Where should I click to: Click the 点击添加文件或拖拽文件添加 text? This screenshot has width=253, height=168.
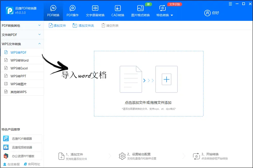pos(148,103)
